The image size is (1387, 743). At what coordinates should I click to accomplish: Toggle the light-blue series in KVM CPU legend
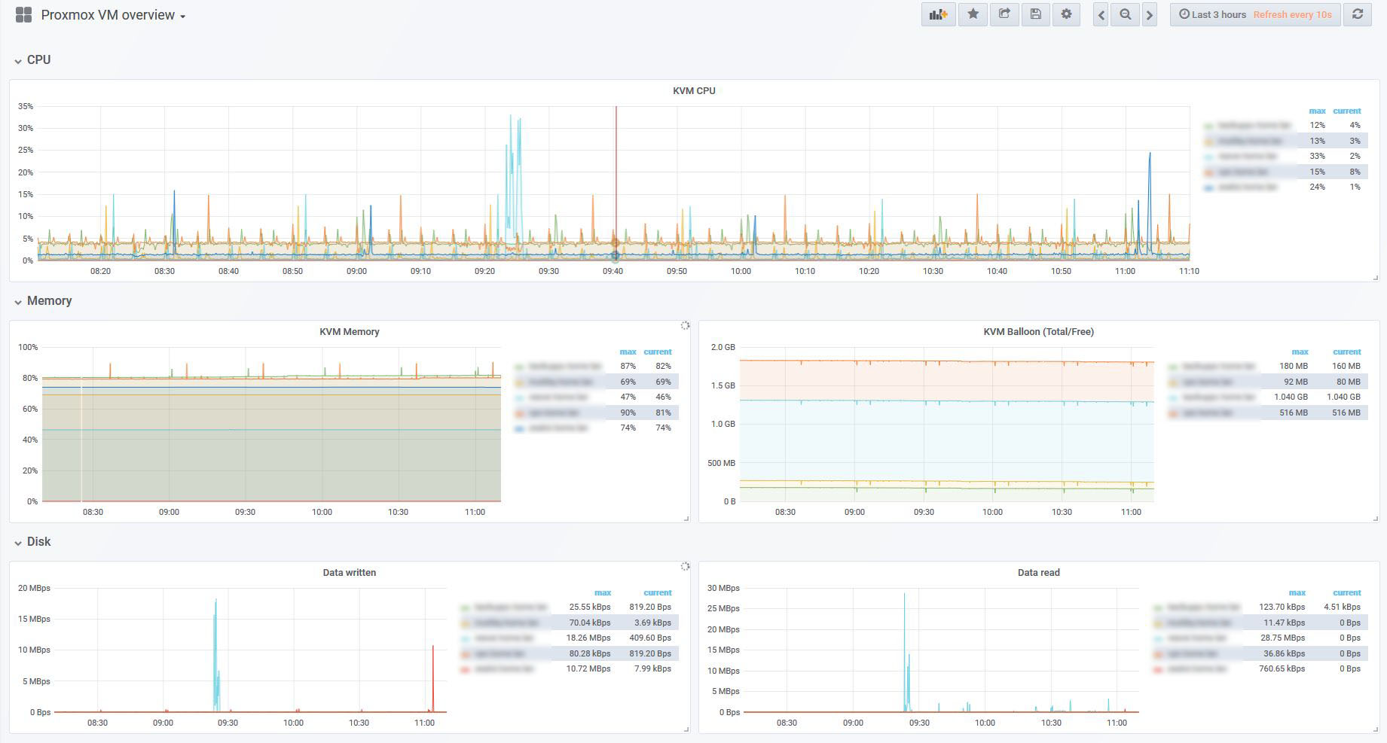tap(1242, 156)
